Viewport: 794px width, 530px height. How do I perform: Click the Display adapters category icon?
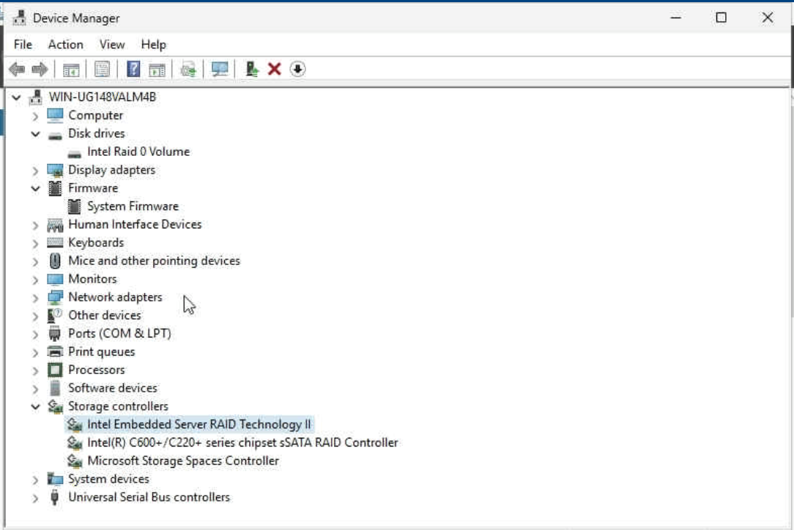tap(55, 170)
